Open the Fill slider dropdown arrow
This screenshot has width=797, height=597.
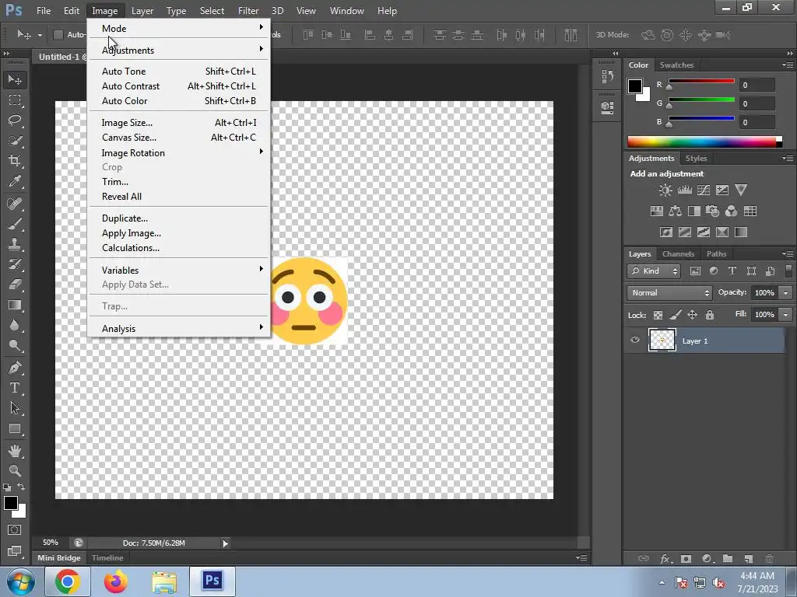pos(786,315)
